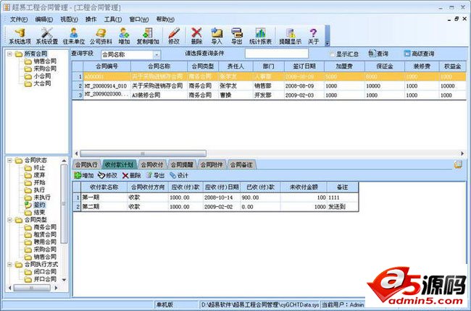The width and height of the screenshot is (471, 311).
Task: Collapse the 合同执行方式 tree node
Action: (9, 265)
